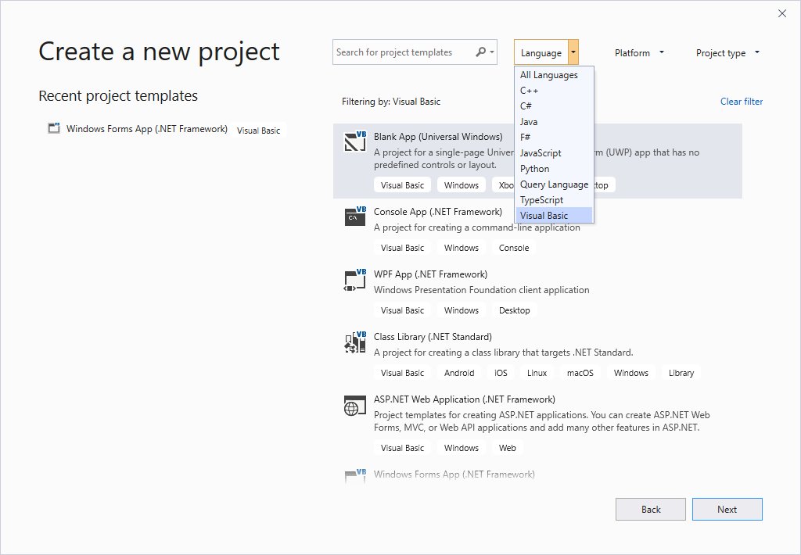Click the search magnifier icon
The height and width of the screenshot is (555, 801).
(480, 52)
